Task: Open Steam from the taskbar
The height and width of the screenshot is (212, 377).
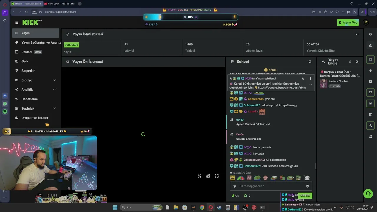Action: [219, 207]
